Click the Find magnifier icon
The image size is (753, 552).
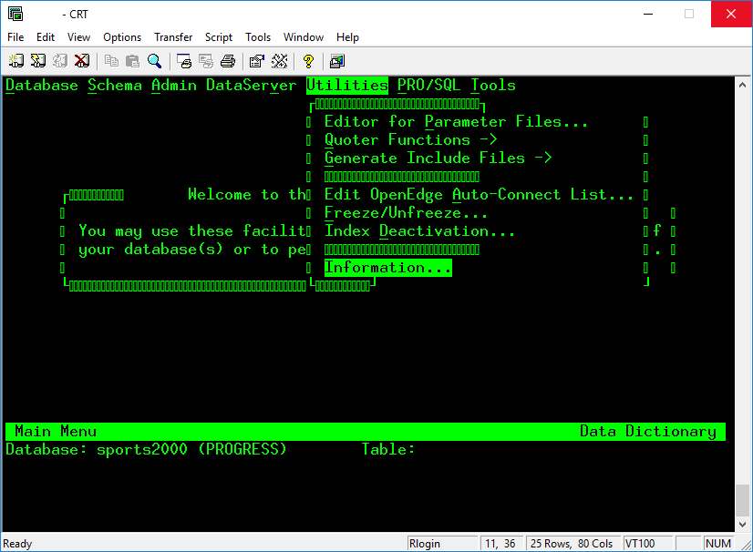point(155,61)
